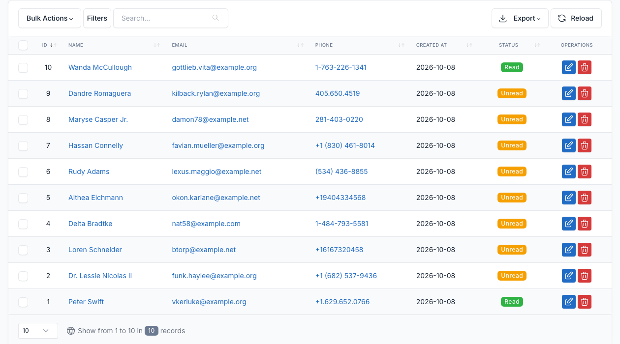The height and width of the screenshot is (344, 620).
Task: Delete the Loren Schneider record
Action: (x=585, y=250)
